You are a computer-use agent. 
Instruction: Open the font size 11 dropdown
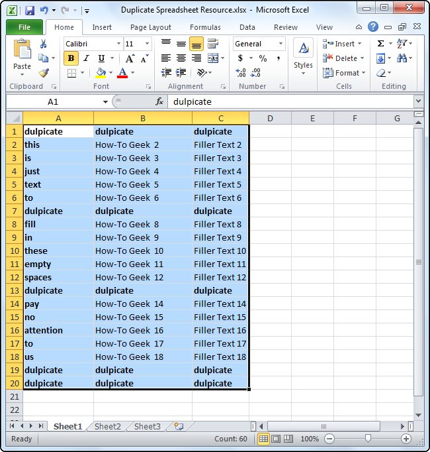click(x=147, y=44)
